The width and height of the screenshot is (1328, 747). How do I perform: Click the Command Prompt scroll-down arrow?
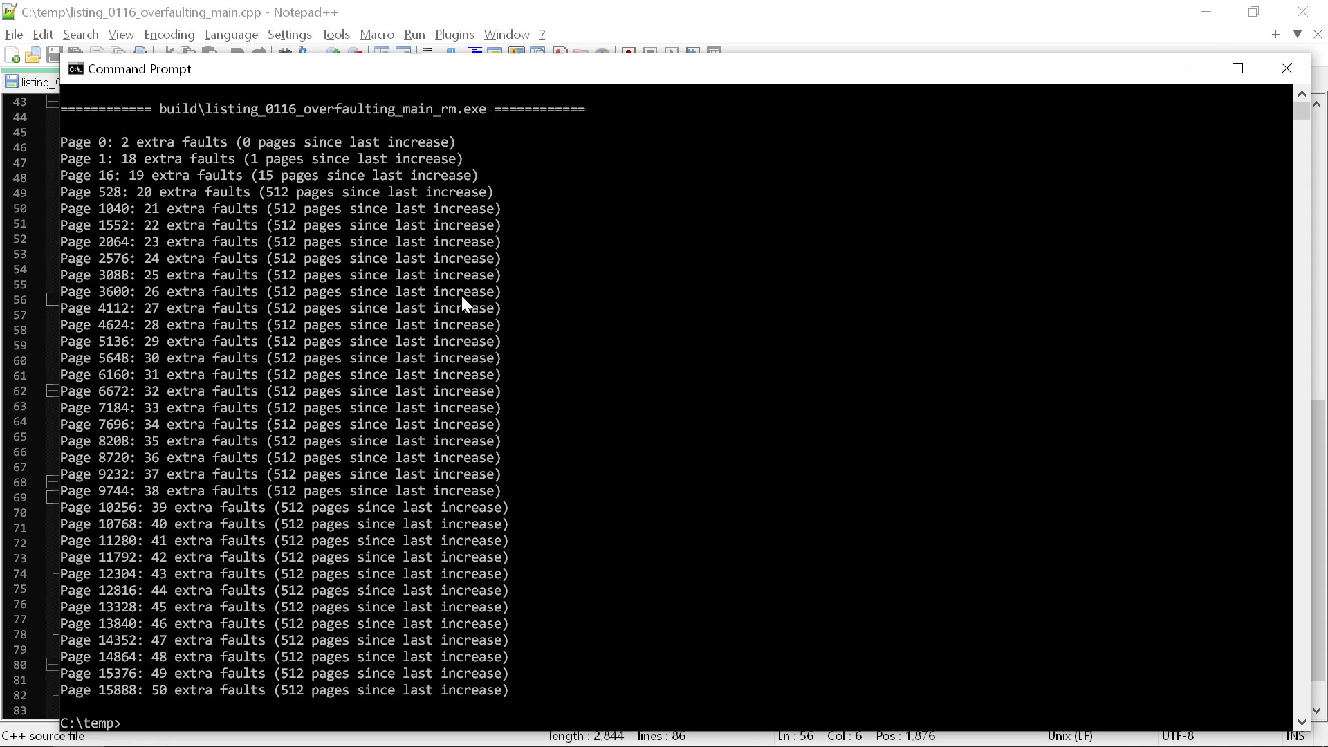[x=1303, y=721]
